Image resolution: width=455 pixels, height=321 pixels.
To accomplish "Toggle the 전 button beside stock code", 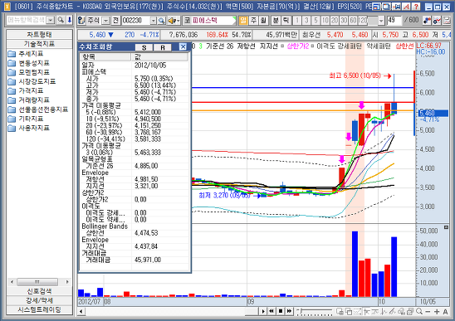I will click(115, 21).
